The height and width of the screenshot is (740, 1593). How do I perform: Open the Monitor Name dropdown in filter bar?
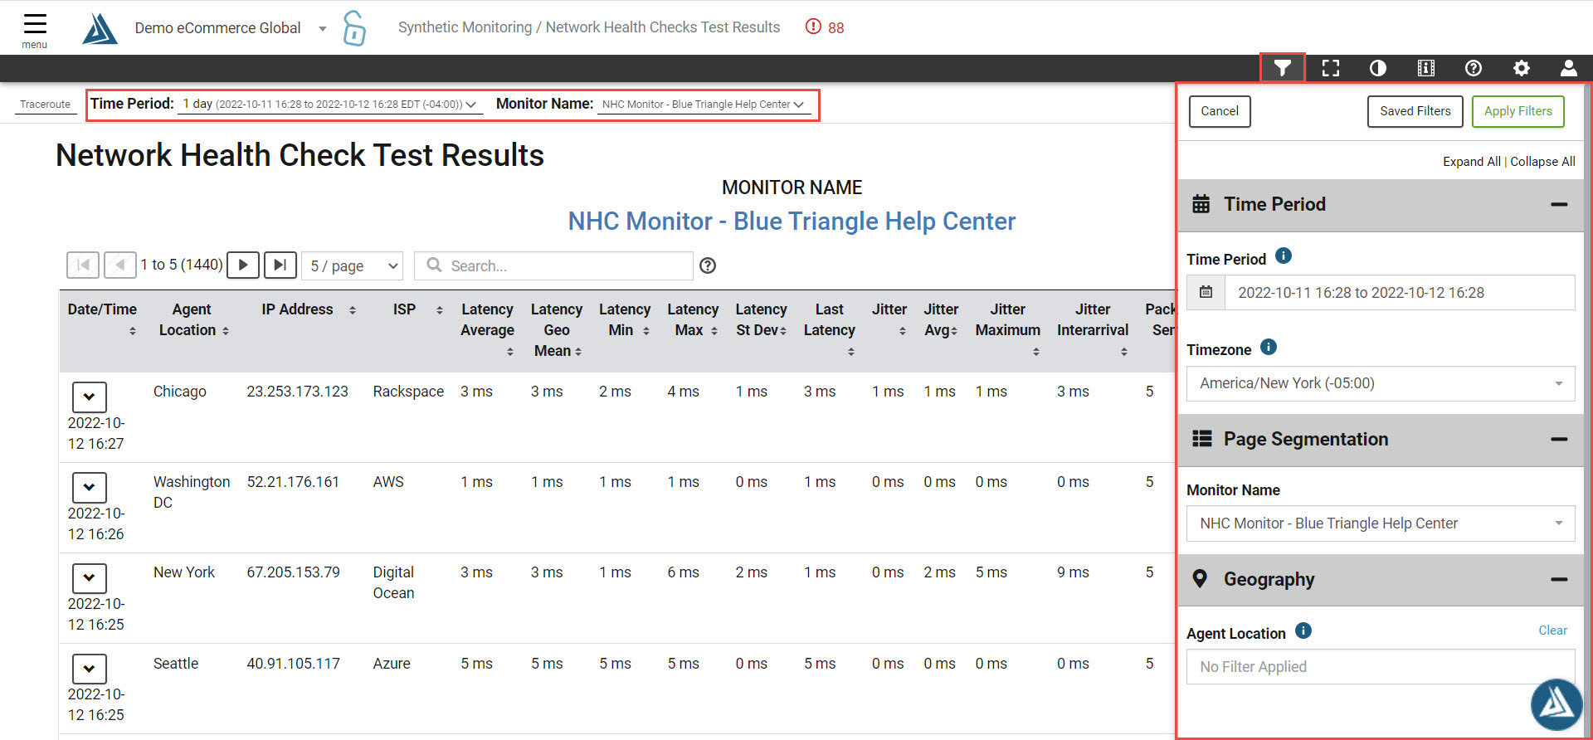703,104
